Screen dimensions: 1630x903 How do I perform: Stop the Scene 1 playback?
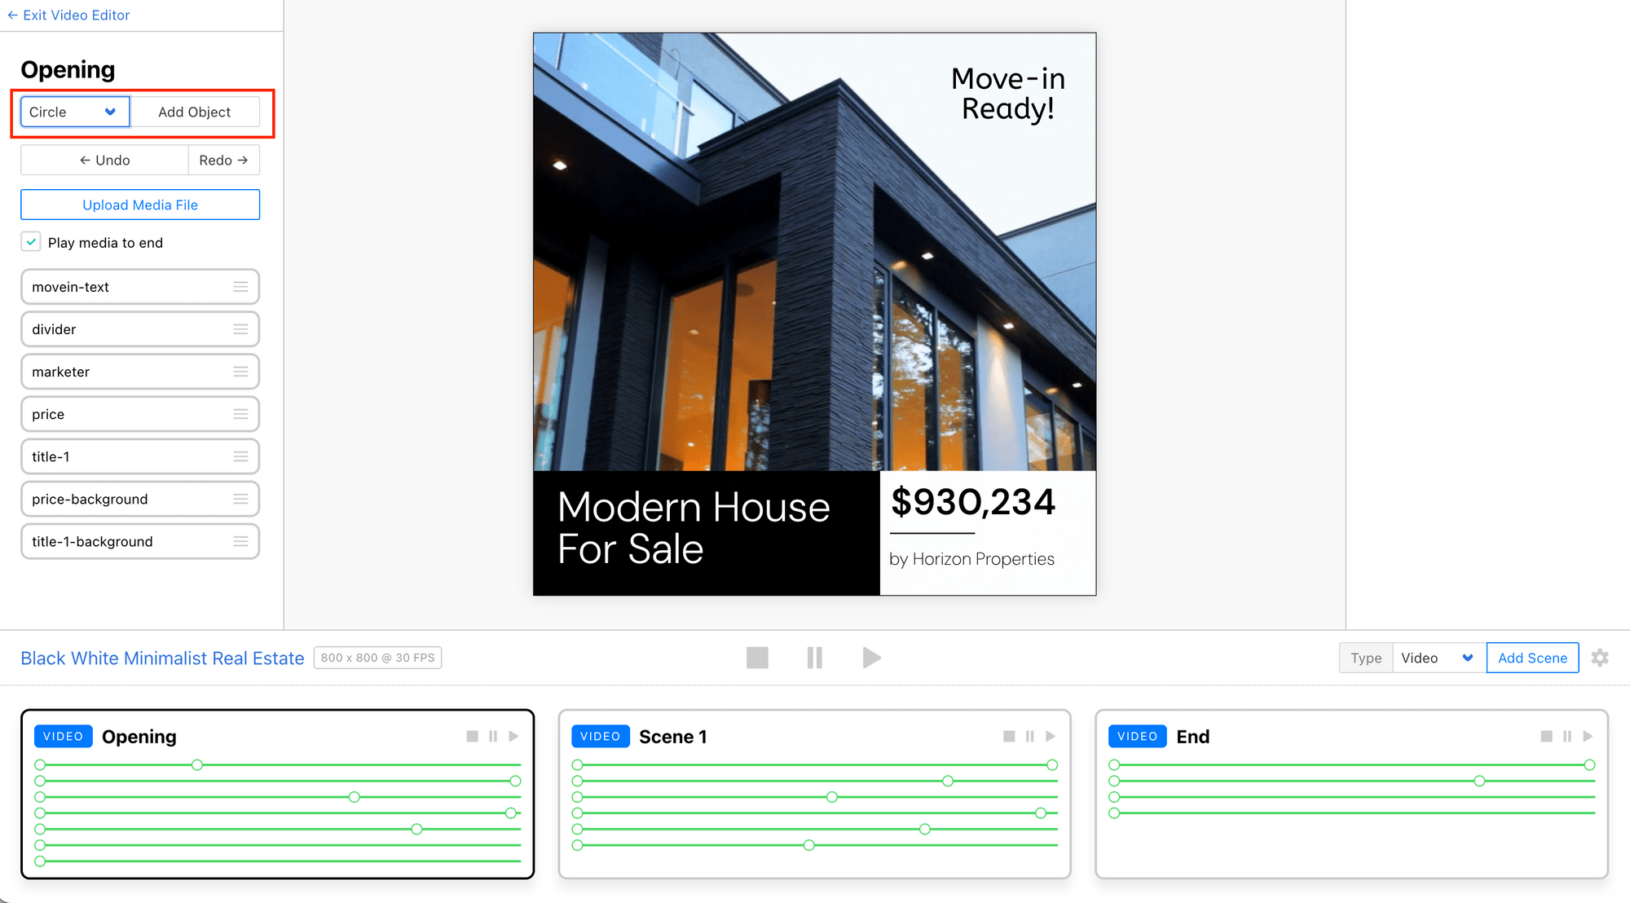(1009, 736)
